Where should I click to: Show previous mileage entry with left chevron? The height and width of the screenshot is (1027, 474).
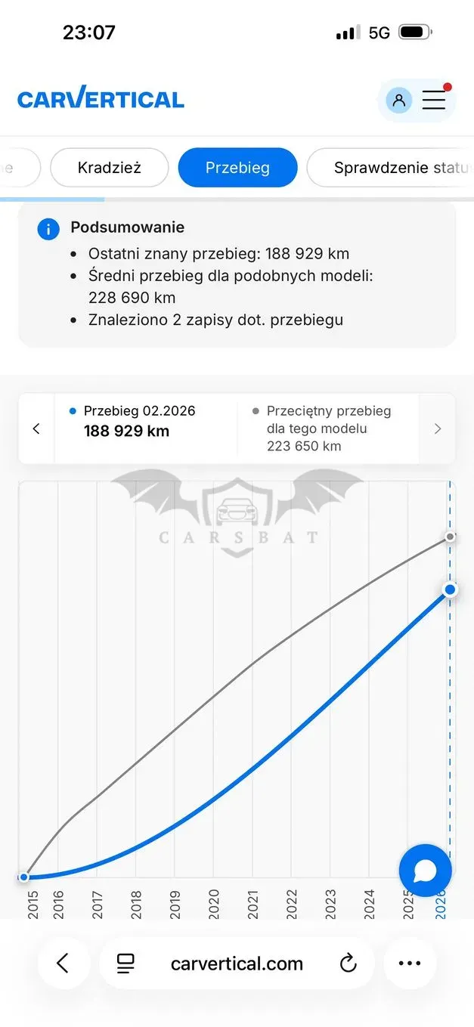click(36, 428)
